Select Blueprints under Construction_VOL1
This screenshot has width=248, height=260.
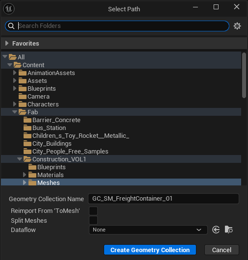[121, 167]
